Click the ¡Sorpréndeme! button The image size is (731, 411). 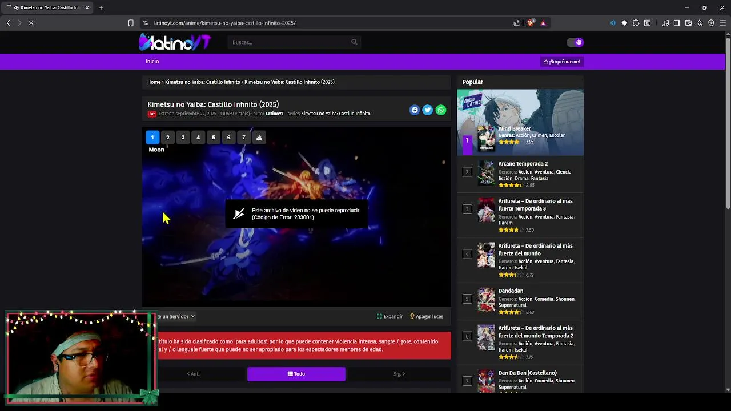(561, 62)
